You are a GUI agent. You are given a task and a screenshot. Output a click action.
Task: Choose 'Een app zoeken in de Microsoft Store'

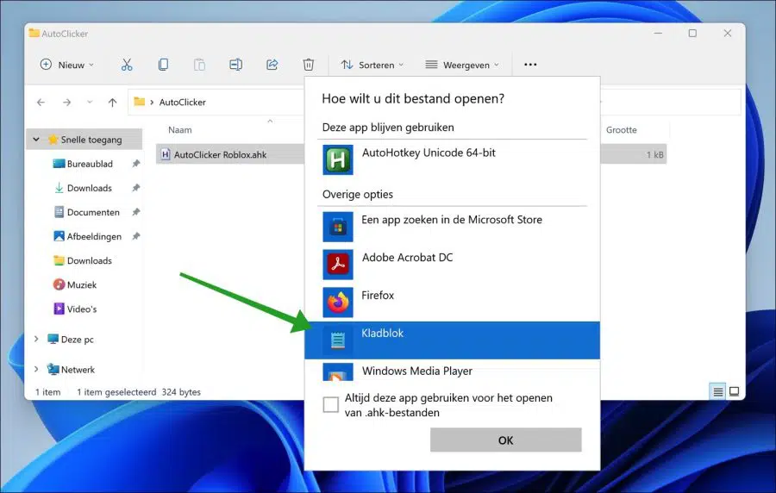452,227
